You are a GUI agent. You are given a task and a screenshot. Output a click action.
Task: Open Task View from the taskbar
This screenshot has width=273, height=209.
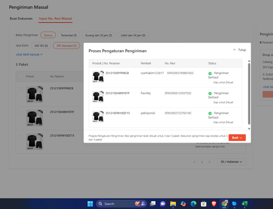coord(153,204)
